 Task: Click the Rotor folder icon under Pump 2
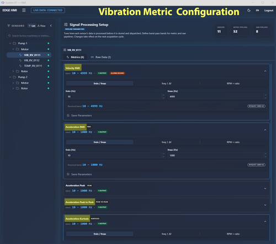(18, 89)
